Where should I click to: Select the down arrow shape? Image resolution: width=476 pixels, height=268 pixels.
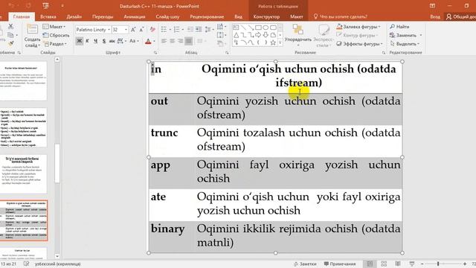click(x=266, y=35)
